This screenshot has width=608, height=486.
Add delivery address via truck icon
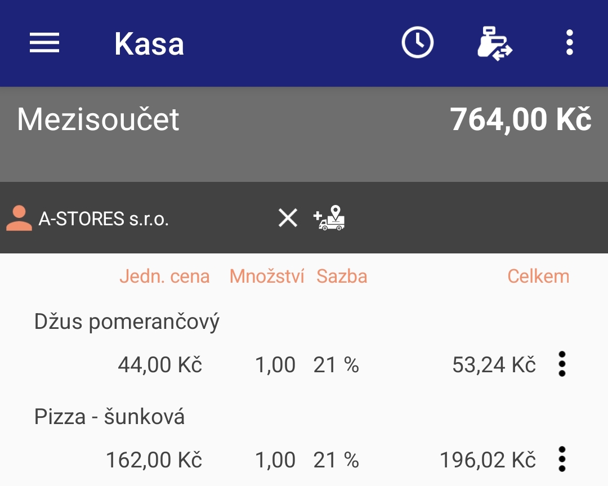[x=329, y=218]
